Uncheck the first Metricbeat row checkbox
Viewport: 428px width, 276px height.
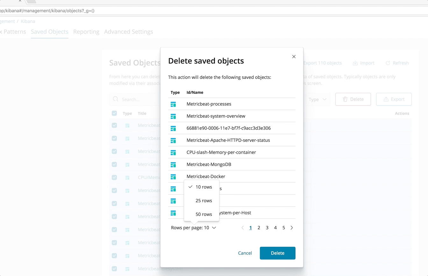114,126
